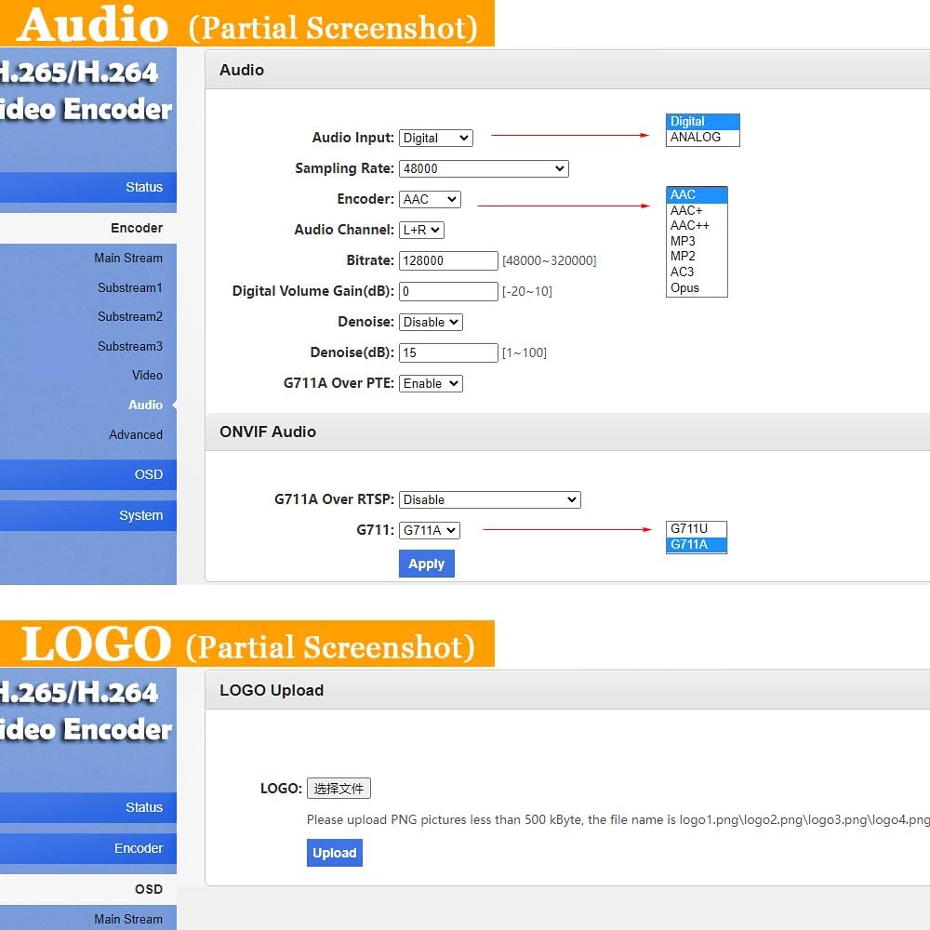Apply the ONVIF Audio settings
The height and width of the screenshot is (930, 930).
pos(426,563)
